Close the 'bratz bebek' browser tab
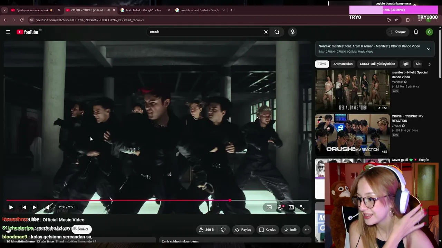 [169, 10]
